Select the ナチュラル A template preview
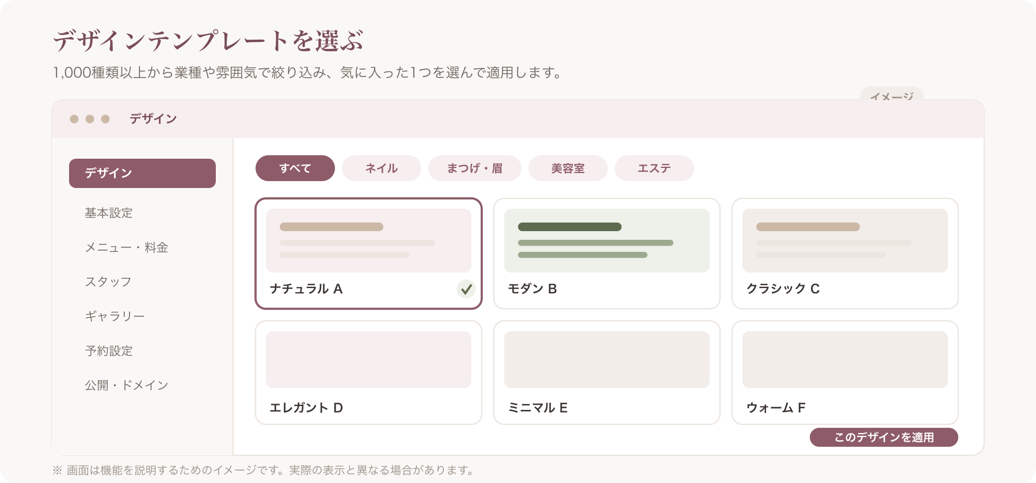 pyautogui.click(x=368, y=240)
